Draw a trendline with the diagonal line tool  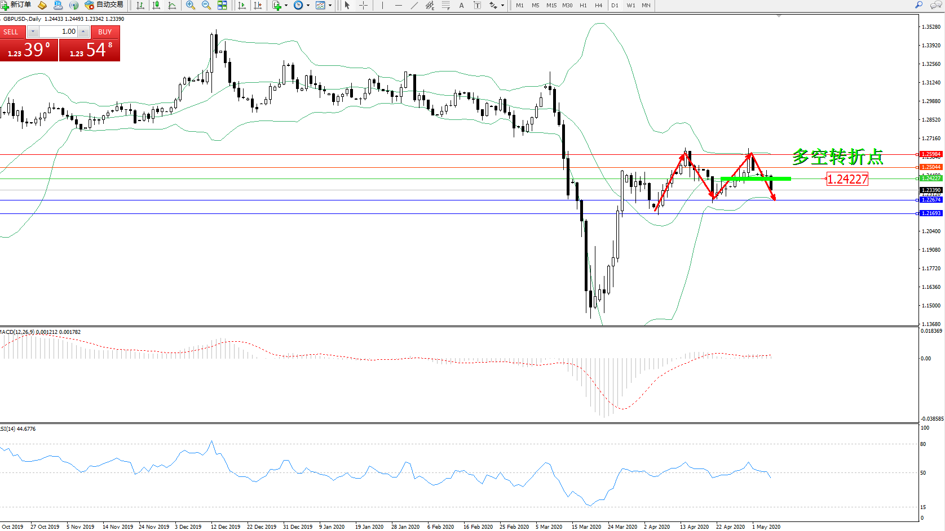[x=414, y=5]
